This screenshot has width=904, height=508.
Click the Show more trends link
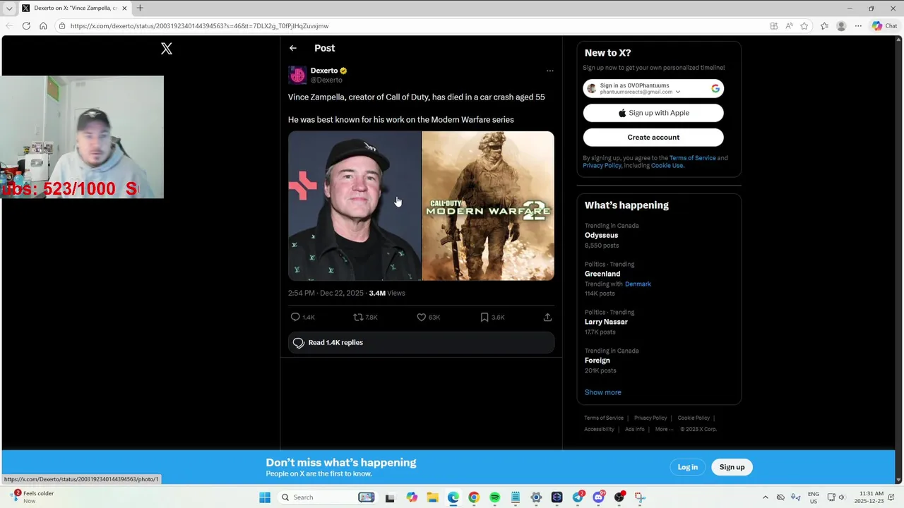[602, 392]
